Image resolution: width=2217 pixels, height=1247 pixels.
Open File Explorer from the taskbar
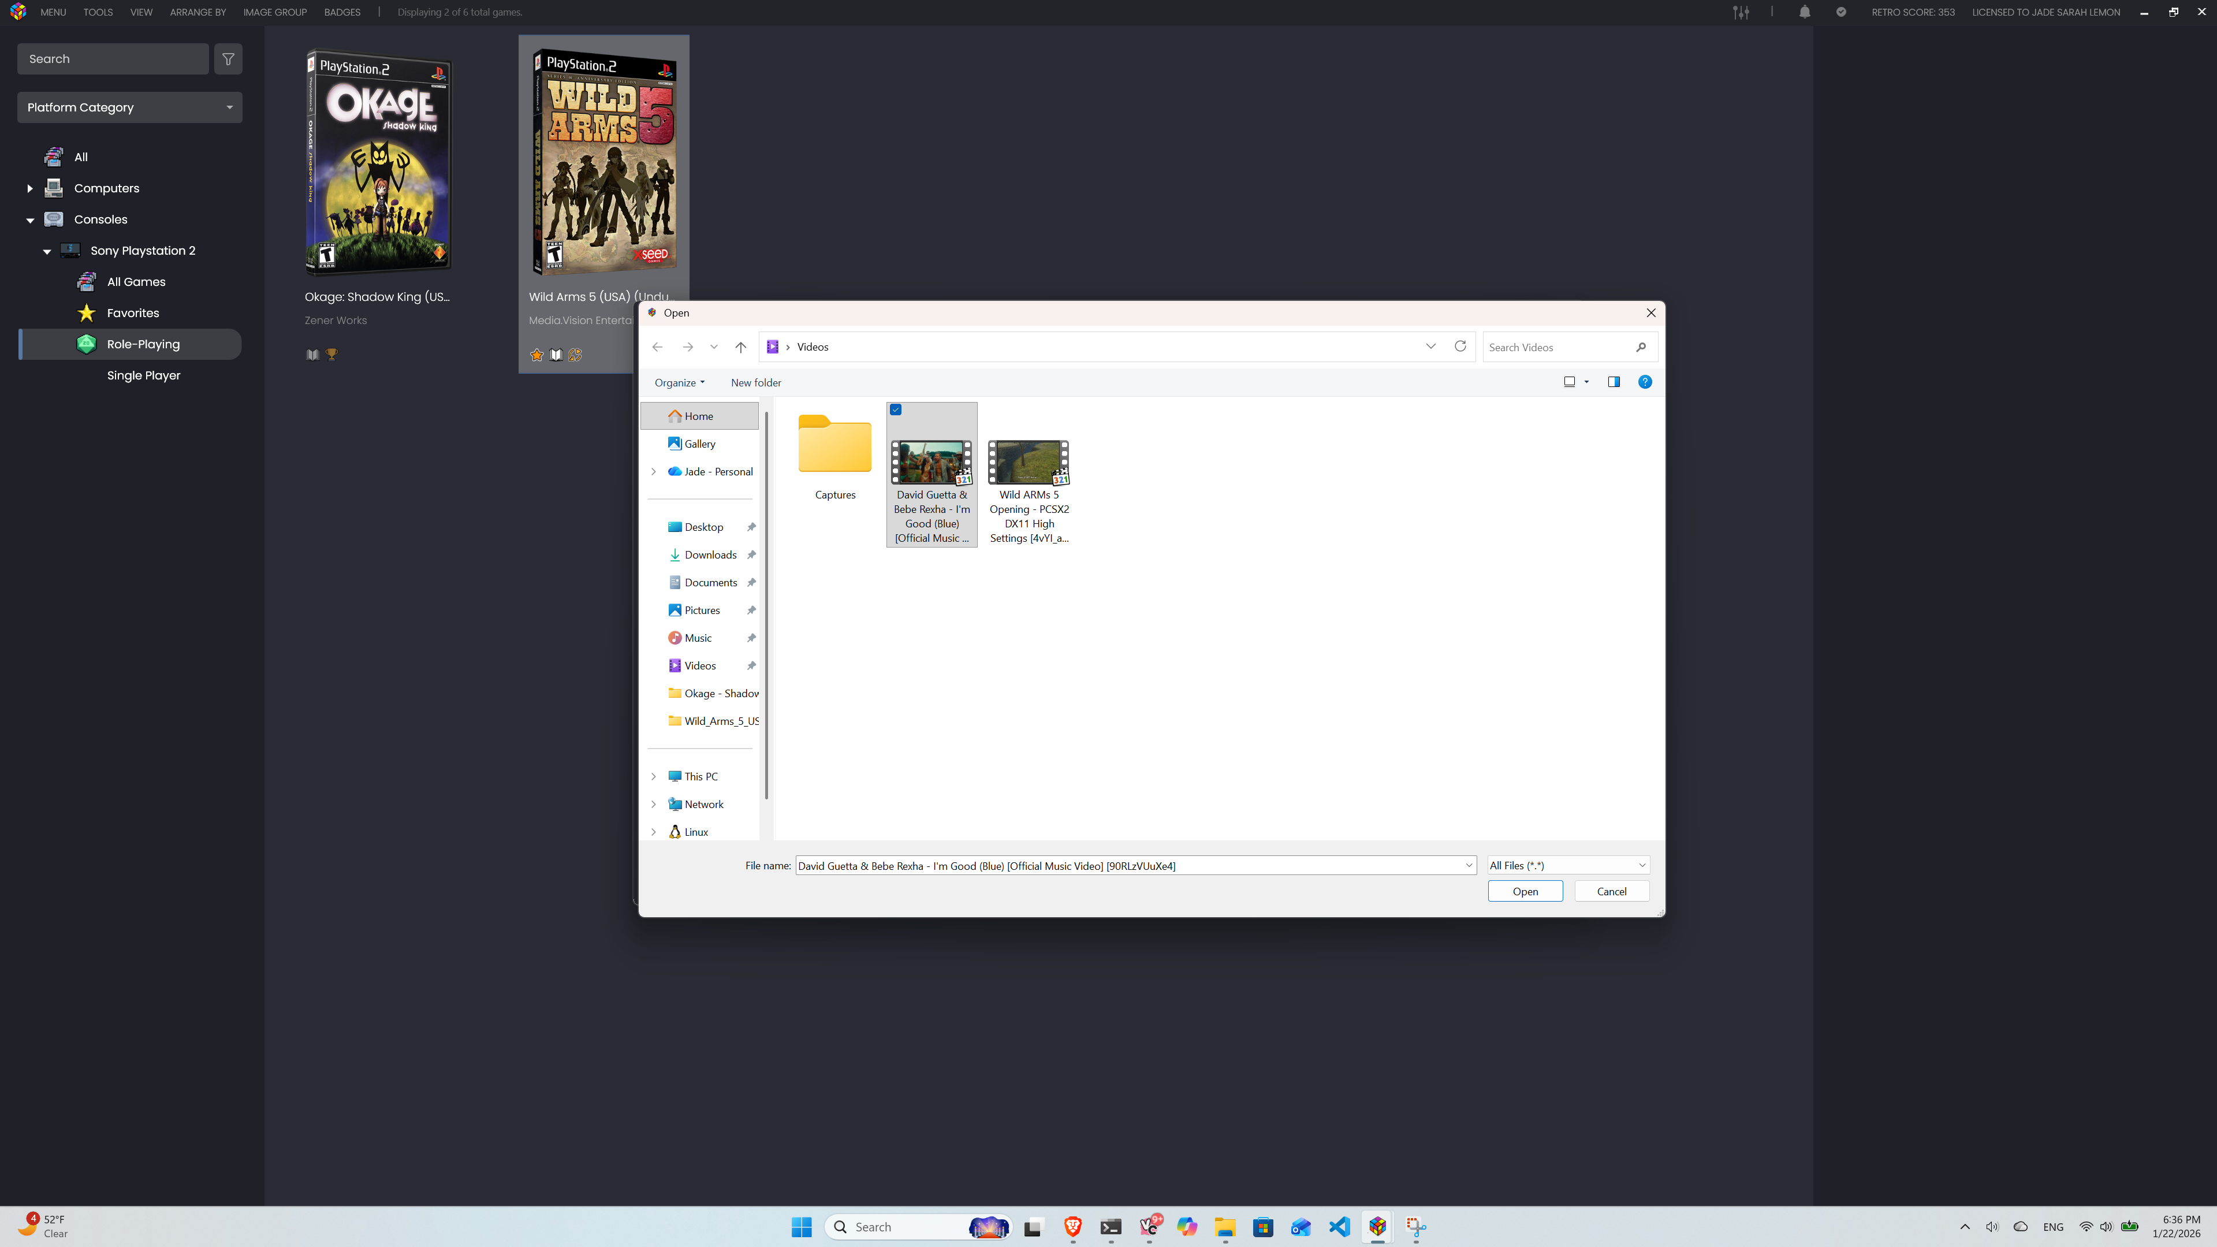(x=1225, y=1227)
